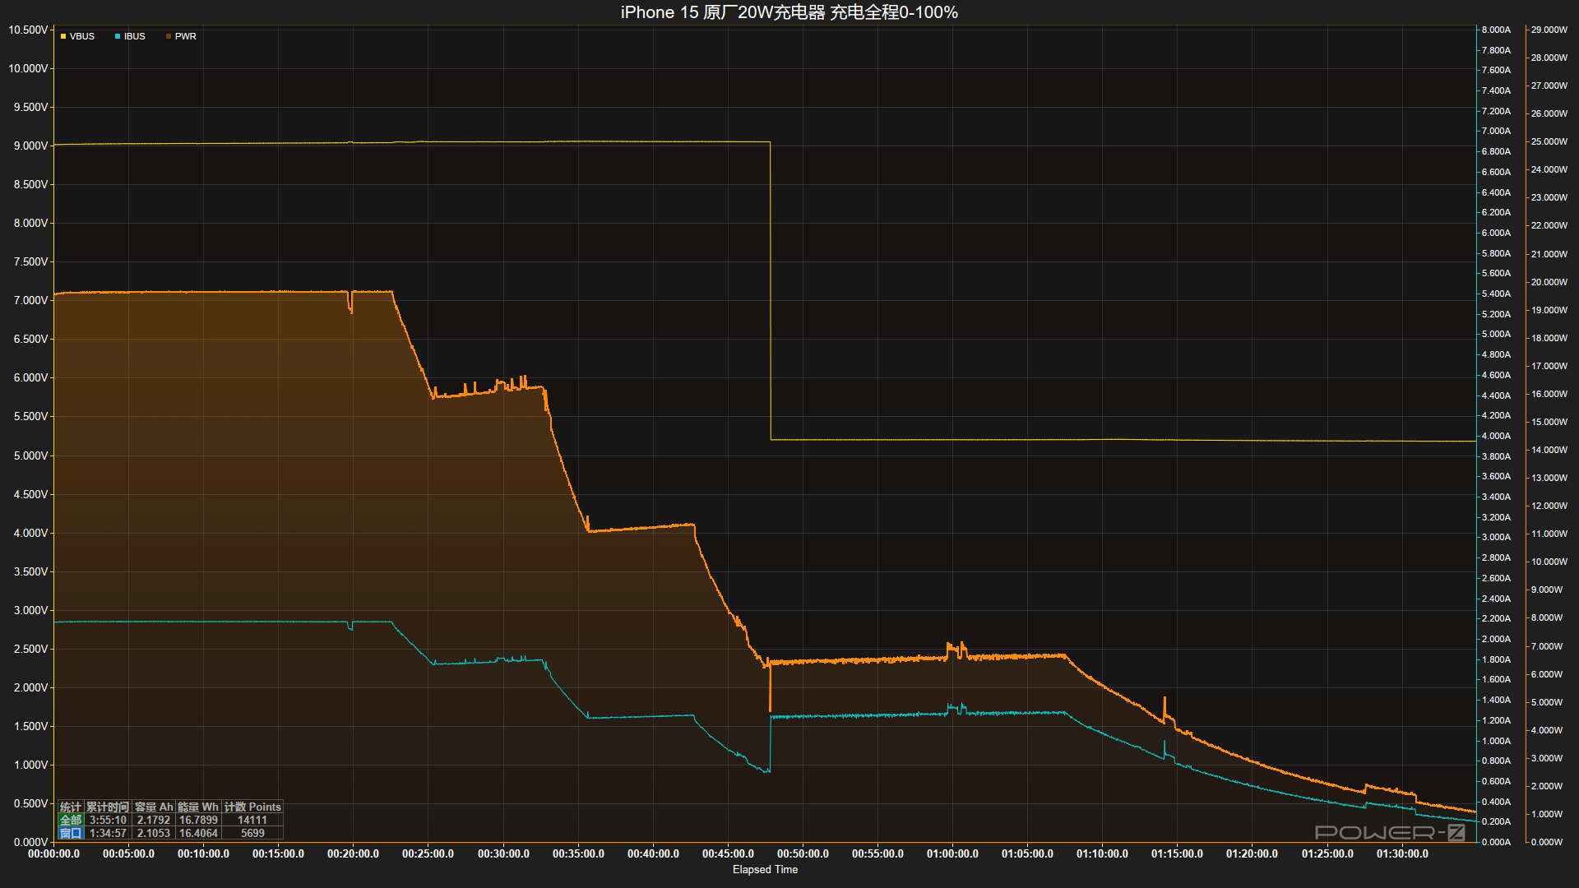Click the Elapsed Time axis label
Screen dimensions: 1579x888
click(765, 869)
